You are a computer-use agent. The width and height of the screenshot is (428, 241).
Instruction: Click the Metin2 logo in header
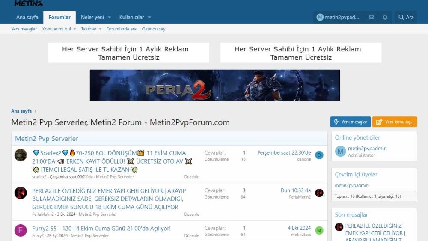coord(28,3)
